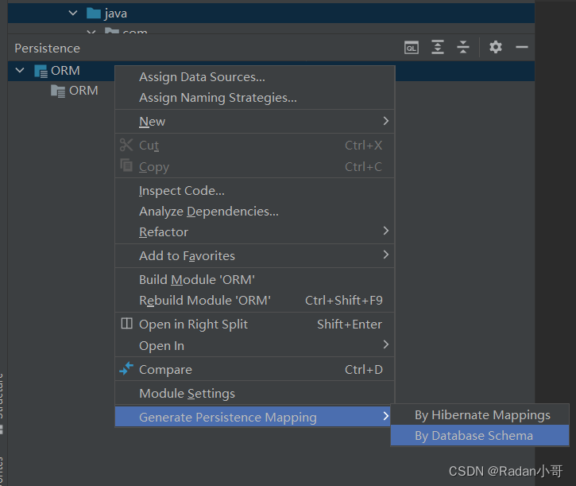Click the java folder icon

[x=93, y=14]
